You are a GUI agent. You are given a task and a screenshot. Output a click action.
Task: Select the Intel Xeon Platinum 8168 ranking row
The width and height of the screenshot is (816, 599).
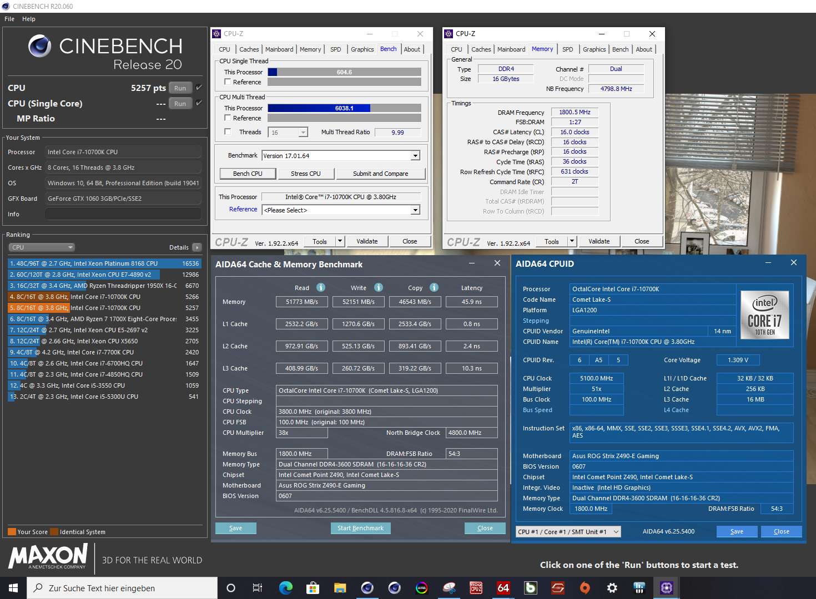[x=104, y=263]
